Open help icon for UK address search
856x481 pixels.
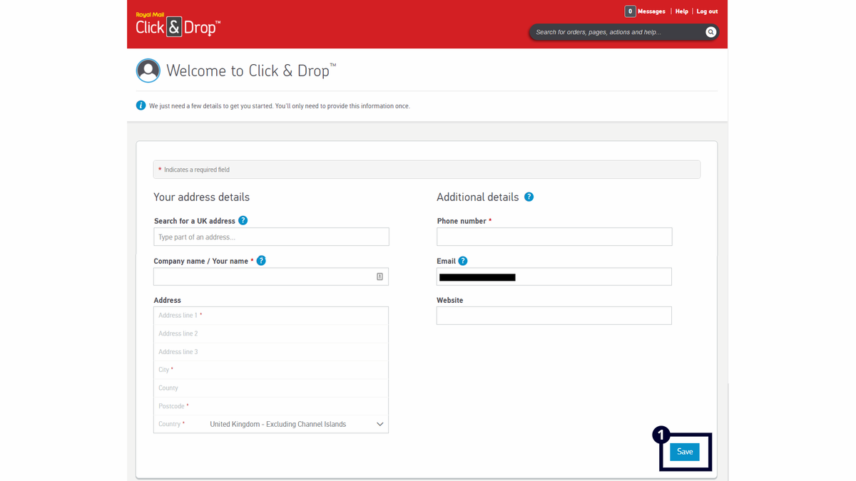[x=243, y=221]
